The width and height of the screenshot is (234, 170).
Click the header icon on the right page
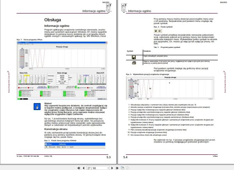(x=124, y=8)
